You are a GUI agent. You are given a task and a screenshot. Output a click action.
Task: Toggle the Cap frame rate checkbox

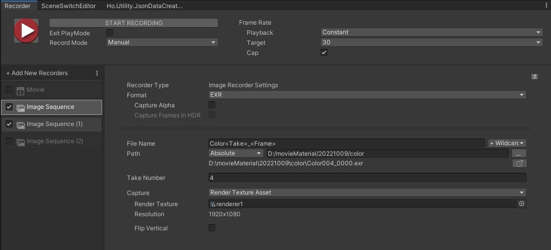(324, 52)
